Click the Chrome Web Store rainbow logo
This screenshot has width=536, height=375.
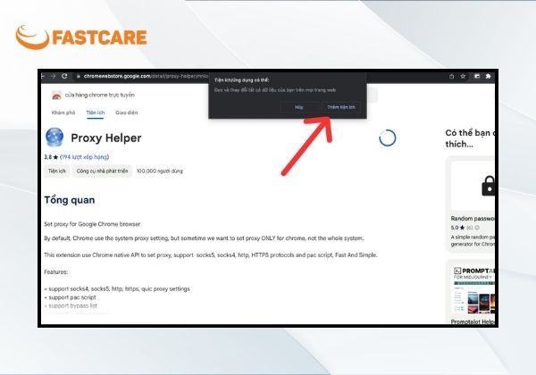click(56, 96)
